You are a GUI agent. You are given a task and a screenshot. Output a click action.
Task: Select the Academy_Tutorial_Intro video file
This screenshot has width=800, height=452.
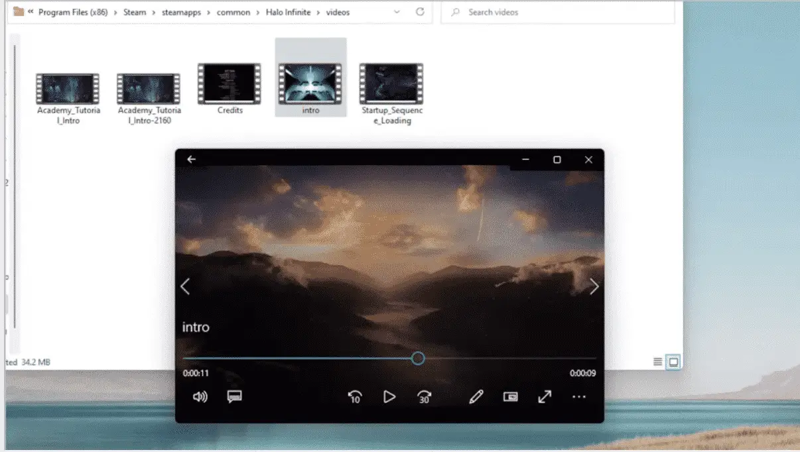tap(68, 99)
